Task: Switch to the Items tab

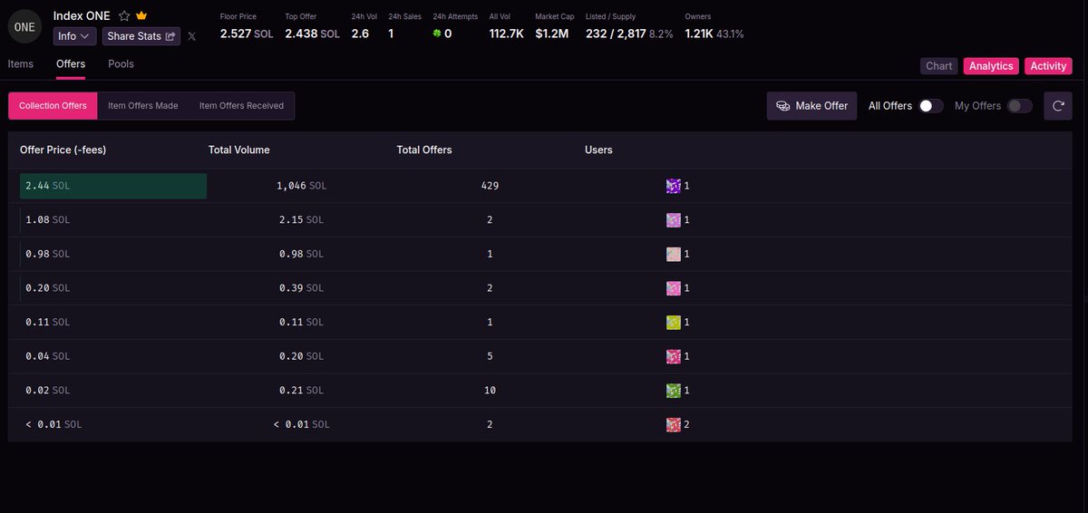Action: [21, 64]
